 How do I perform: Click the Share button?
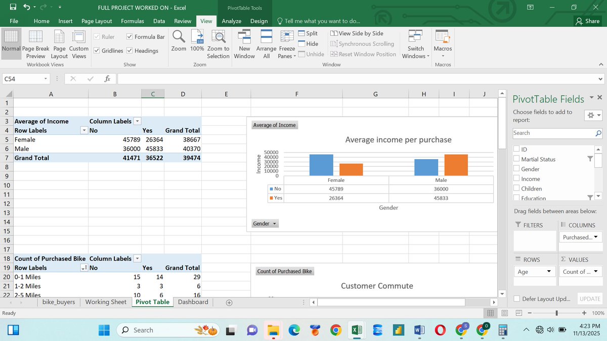(587, 21)
